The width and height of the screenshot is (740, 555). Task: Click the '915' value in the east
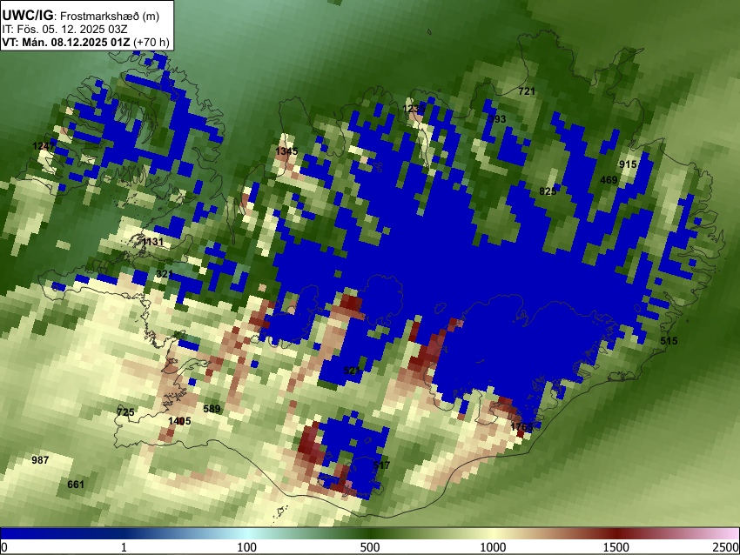[x=628, y=164]
